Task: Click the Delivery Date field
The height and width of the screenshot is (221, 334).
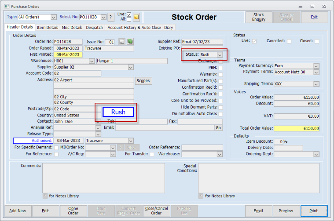Action: (x=288, y=148)
